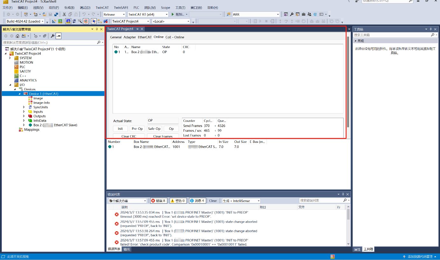Click the Init state button
Viewport: 440px width, 260px height.
(120, 129)
